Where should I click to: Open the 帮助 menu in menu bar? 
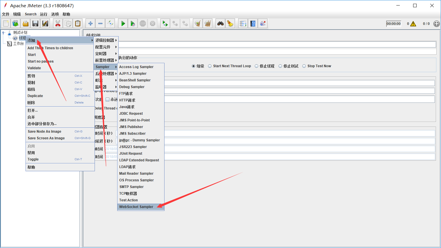click(66, 14)
